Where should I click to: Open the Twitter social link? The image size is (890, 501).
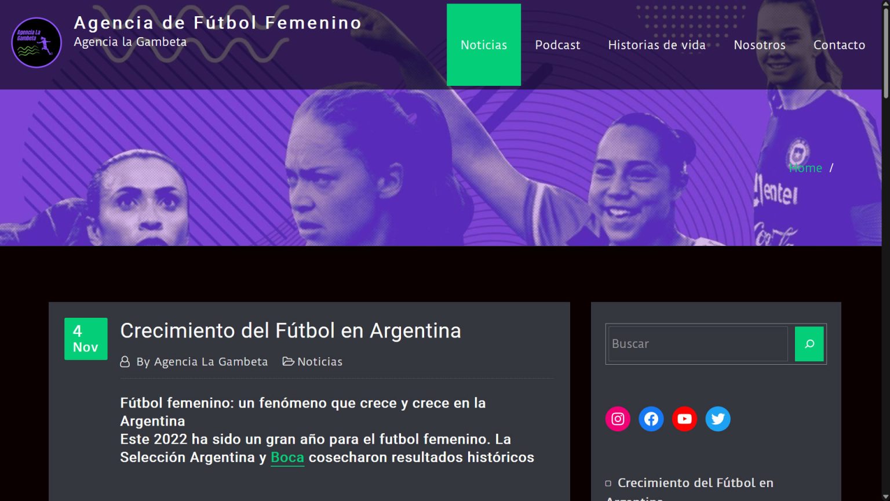(x=718, y=419)
